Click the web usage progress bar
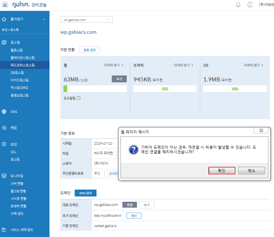 (x=95, y=89)
